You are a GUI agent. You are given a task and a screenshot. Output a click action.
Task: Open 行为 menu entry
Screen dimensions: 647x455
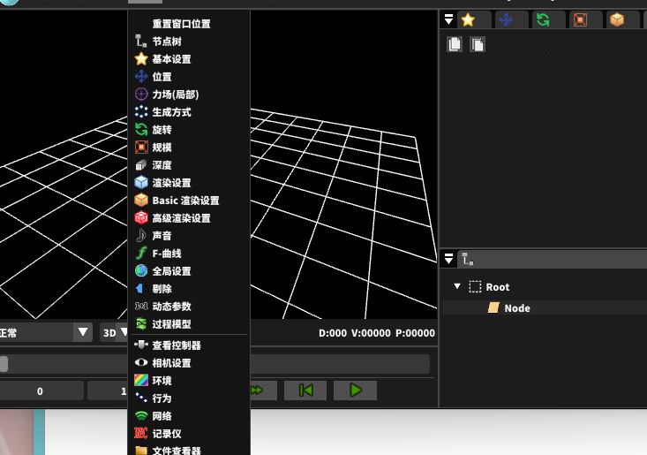(x=162, y=398)
